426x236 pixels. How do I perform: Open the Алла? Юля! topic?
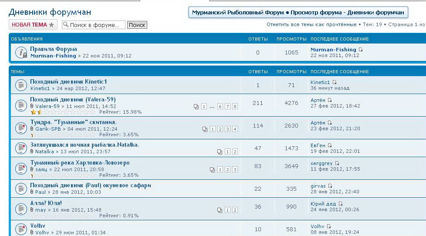pyautogui.click(x=46, y=203)
